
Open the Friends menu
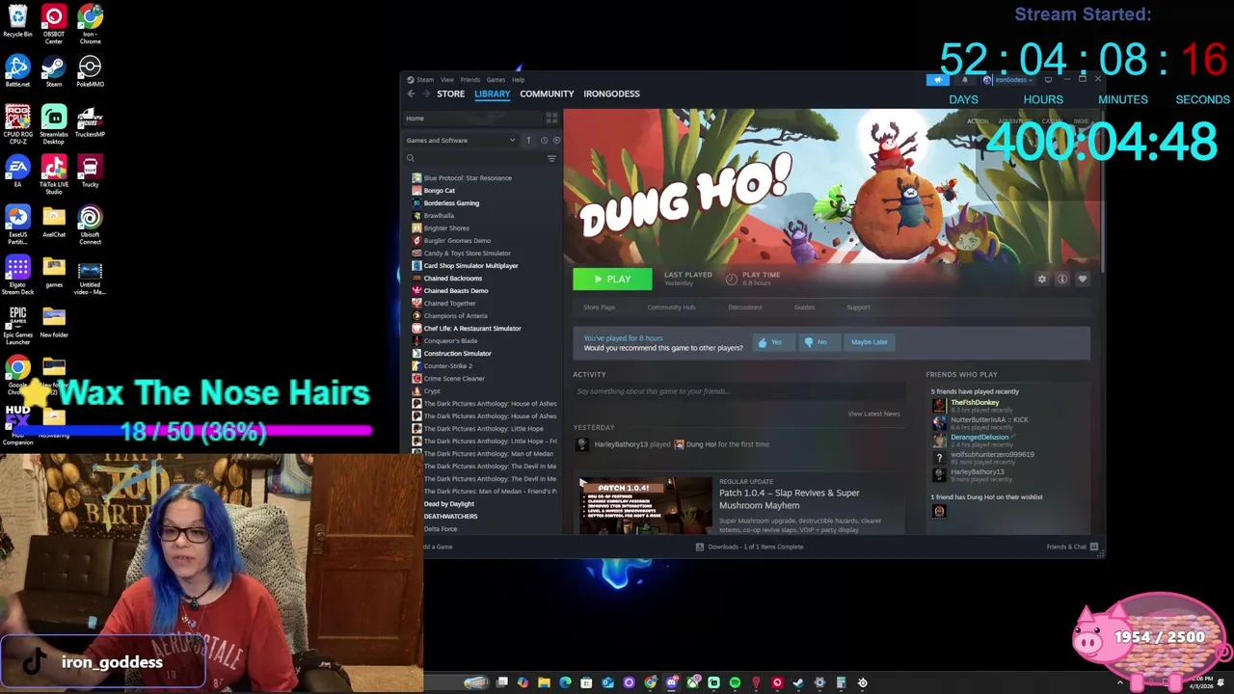click(469, 80)
